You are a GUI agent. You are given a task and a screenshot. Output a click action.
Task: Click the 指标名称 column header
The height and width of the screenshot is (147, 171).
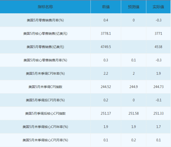coord(45,7)
